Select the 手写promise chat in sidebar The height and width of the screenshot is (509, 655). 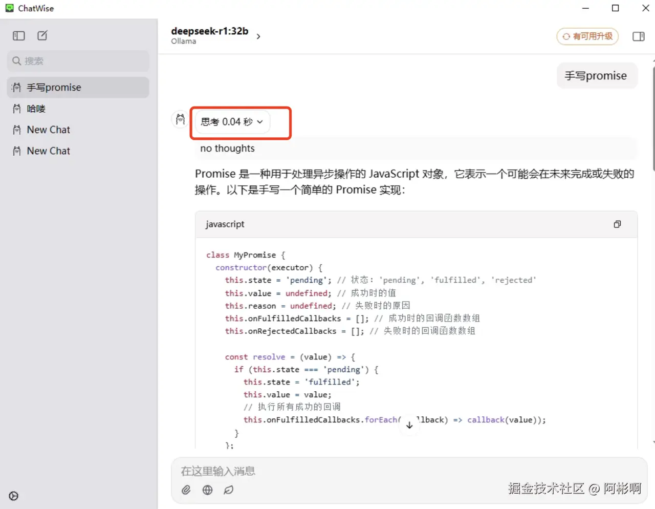tap(78, 88)
